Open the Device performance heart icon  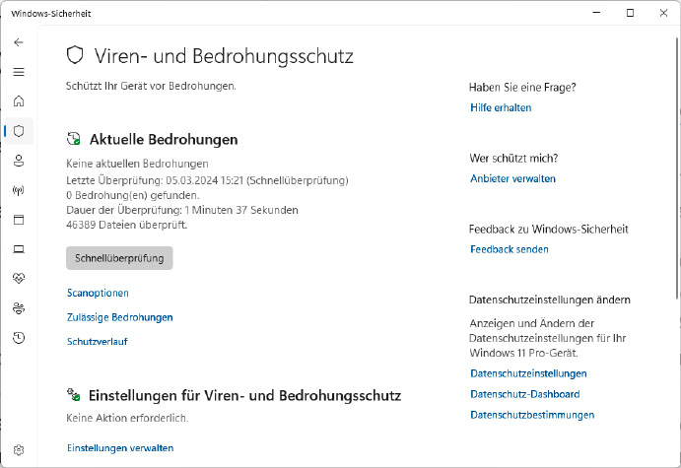tap(19, 278)
